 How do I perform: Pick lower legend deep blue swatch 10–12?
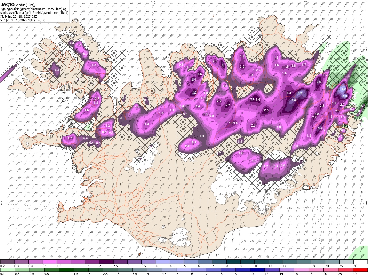tap(257, 270)
